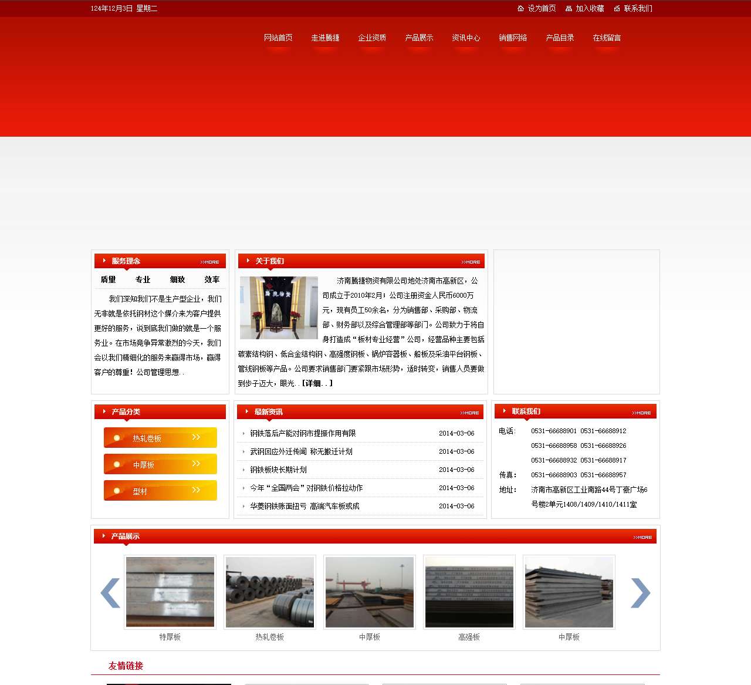Screen dimensions: 751x685
Task: Click MORE on the 关于我们 panel
Action: coord(470,262)
